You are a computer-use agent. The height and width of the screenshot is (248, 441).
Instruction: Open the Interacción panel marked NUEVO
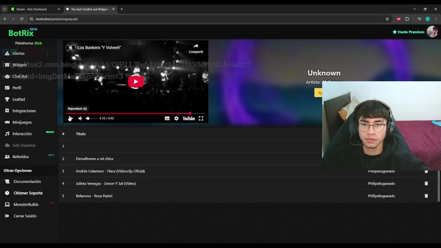tap(22, 134)
